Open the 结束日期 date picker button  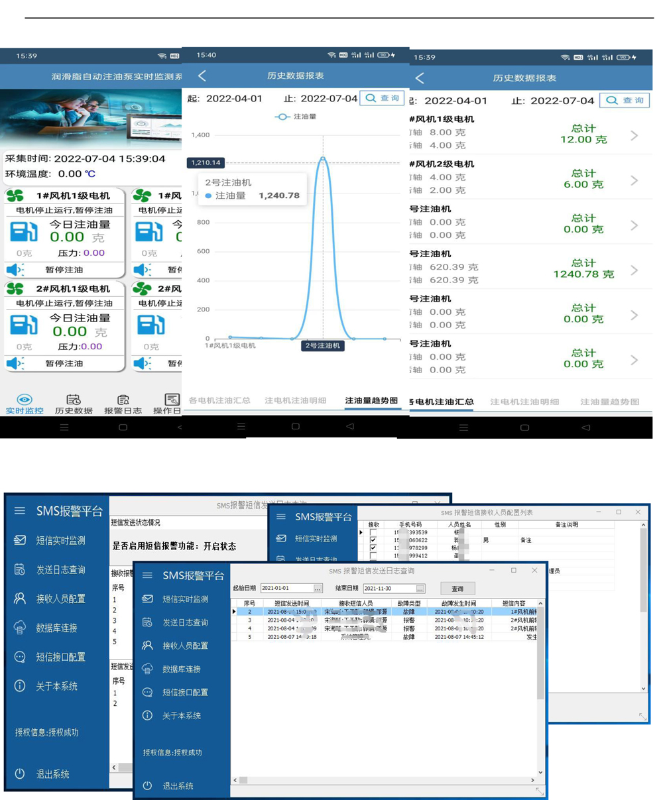coord(420,589)
